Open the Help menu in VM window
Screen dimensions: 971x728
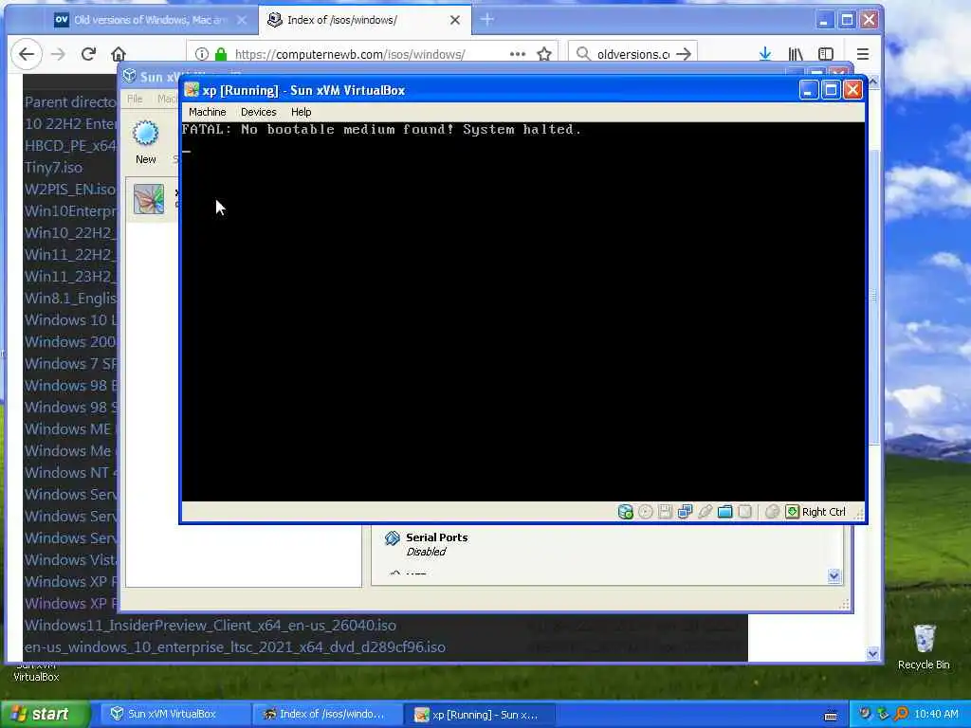coord(301,112)
